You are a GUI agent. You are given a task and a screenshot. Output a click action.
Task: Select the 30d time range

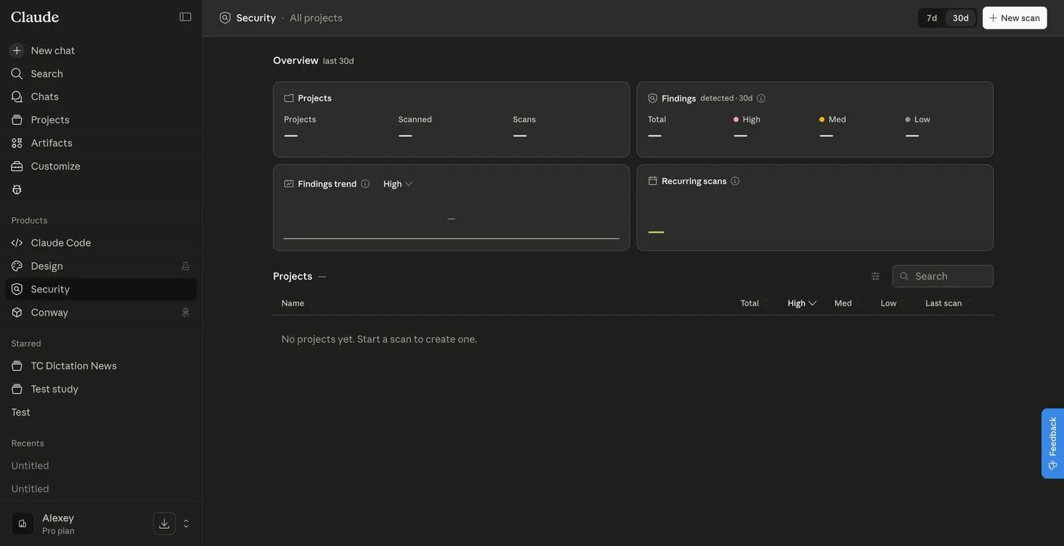click(960, 18)
